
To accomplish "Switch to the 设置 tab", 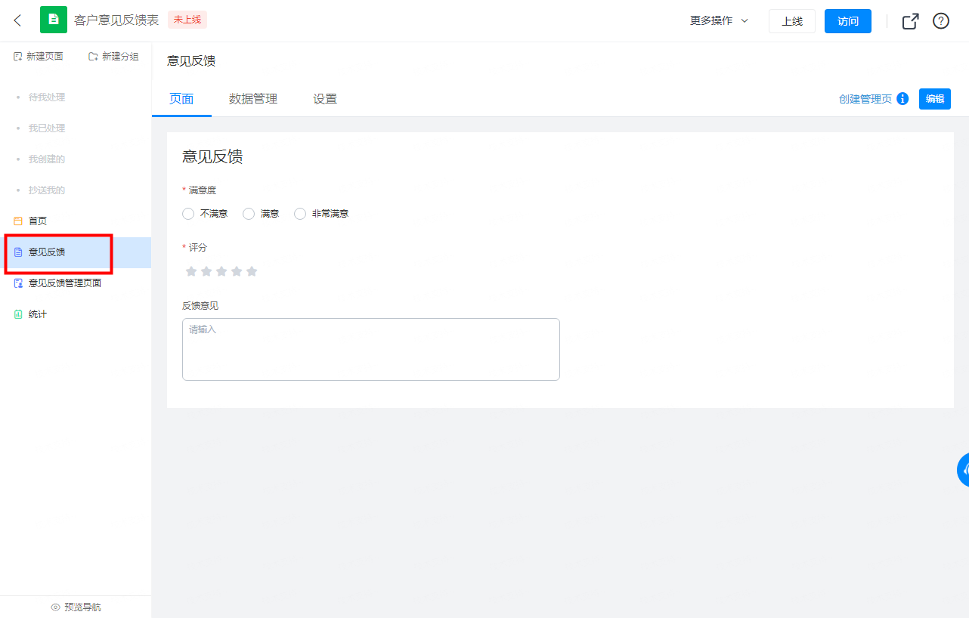I will point(325,99).
